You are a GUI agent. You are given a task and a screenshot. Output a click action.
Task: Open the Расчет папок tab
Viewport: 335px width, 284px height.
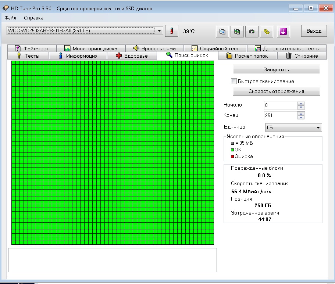247,56
